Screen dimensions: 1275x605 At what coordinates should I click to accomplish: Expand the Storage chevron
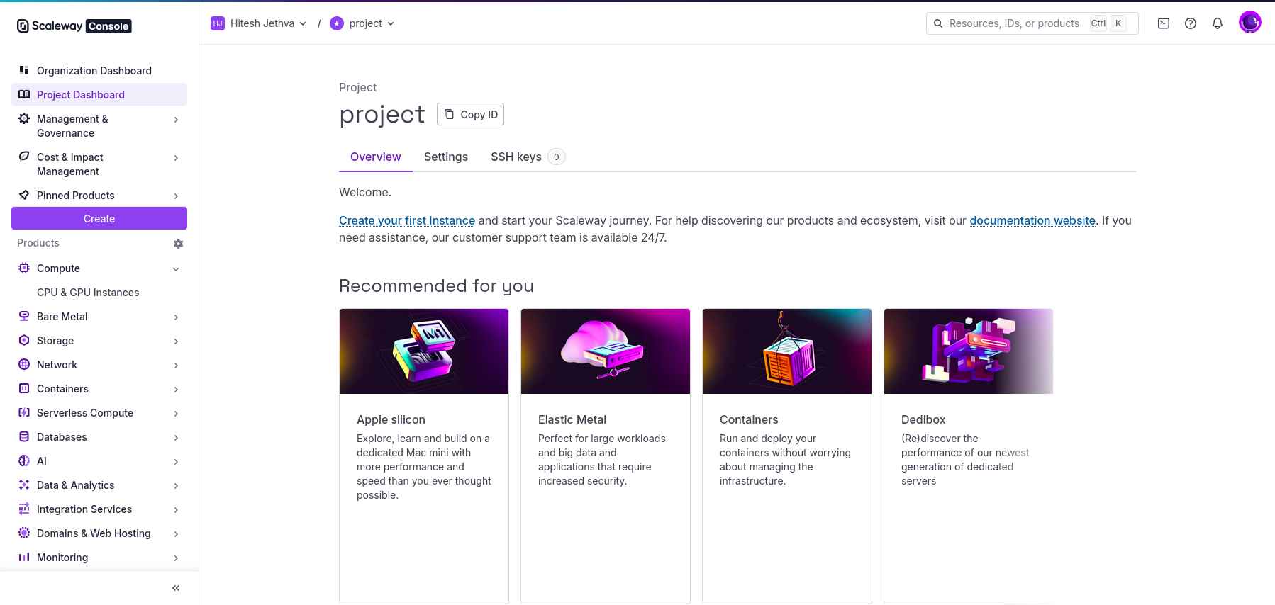coord(176,341)
